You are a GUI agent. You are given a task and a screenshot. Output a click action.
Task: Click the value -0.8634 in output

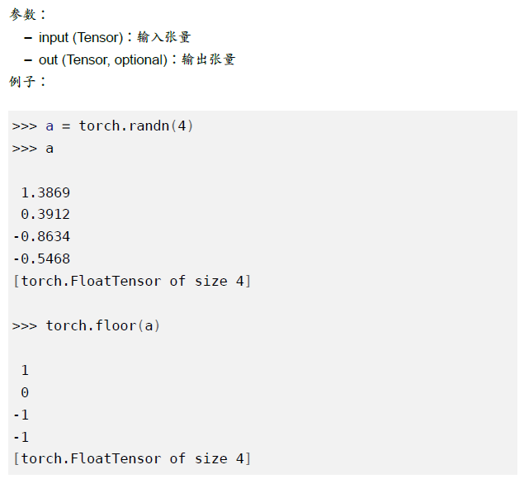42,236
